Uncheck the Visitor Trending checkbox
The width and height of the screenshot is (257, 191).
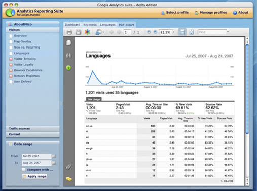pos(11,59)
